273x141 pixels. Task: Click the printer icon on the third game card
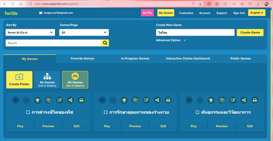255,100
